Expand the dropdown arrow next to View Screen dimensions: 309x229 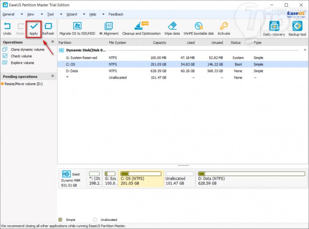point(42,14)
